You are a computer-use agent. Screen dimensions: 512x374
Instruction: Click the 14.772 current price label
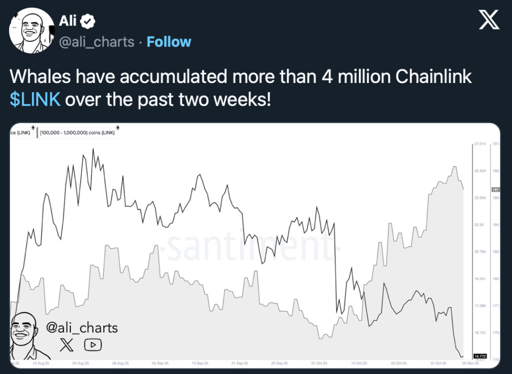[479, 355]
